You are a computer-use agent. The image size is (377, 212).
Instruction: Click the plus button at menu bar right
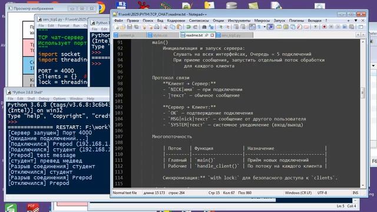coord(349,21)
